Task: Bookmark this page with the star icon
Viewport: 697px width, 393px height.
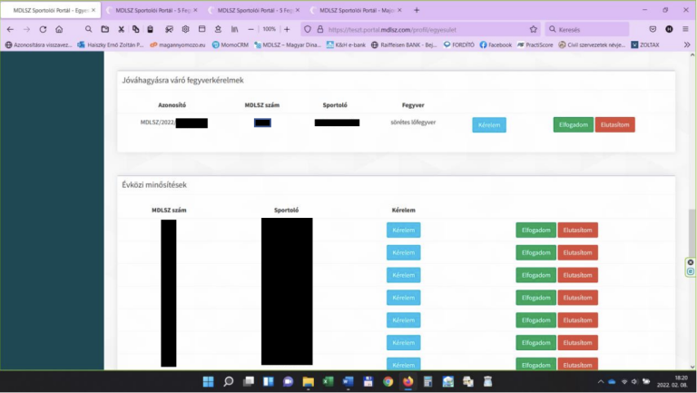Action: point(534,29)
